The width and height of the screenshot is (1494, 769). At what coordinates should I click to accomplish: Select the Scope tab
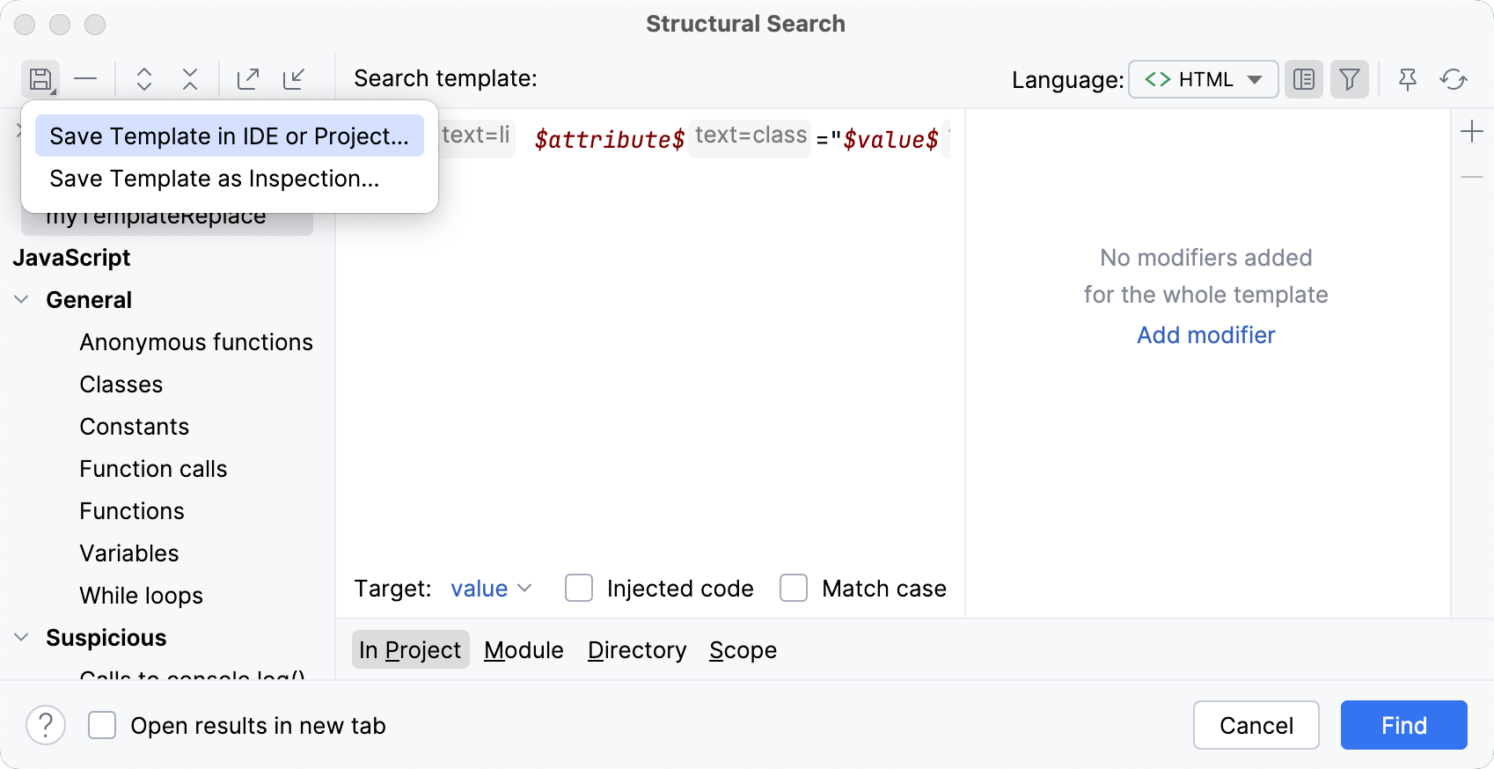coord(743,649)
